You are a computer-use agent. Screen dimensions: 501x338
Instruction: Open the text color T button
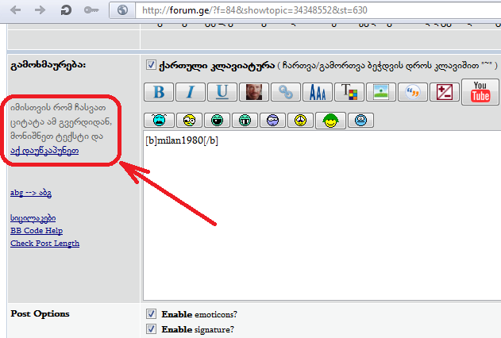[349, 92]
